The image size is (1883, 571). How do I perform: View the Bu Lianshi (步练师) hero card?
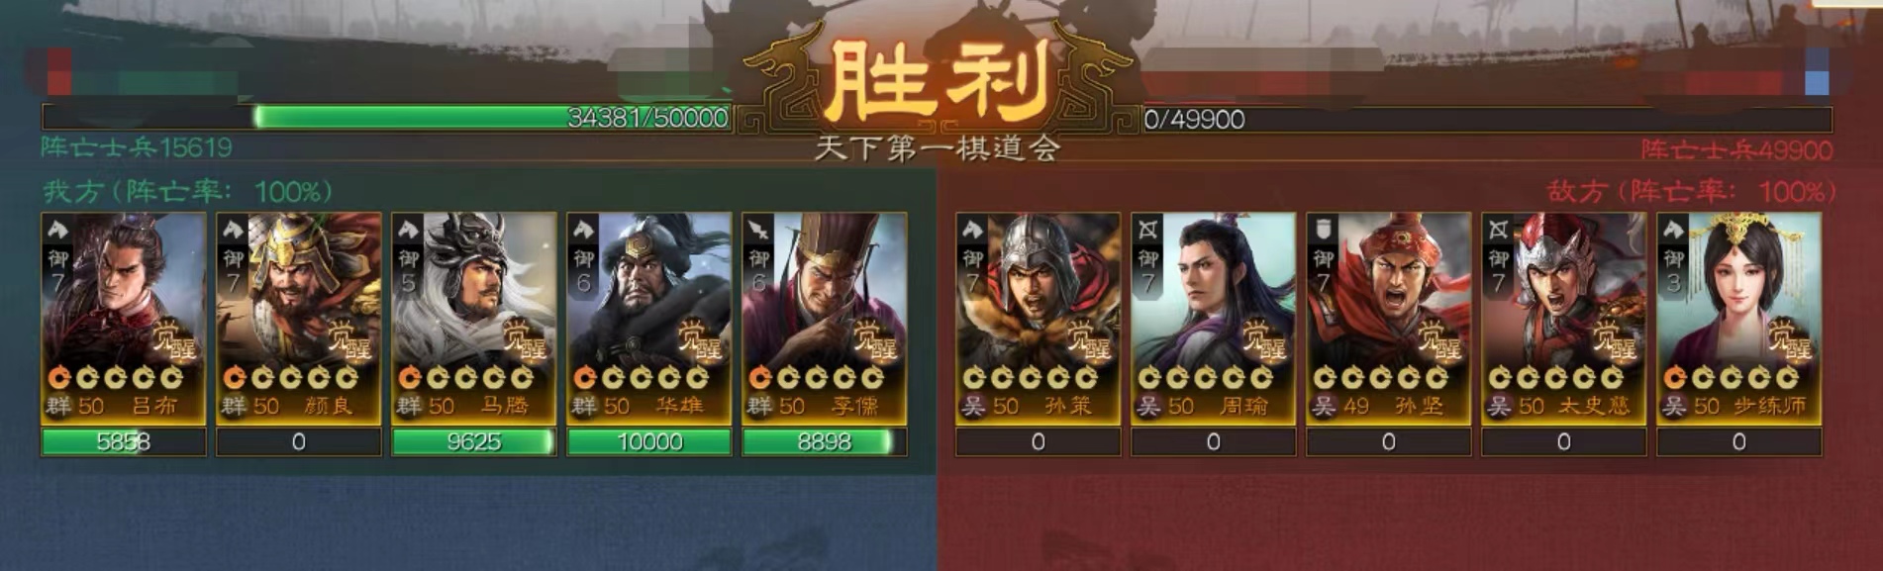[1738, 319]
